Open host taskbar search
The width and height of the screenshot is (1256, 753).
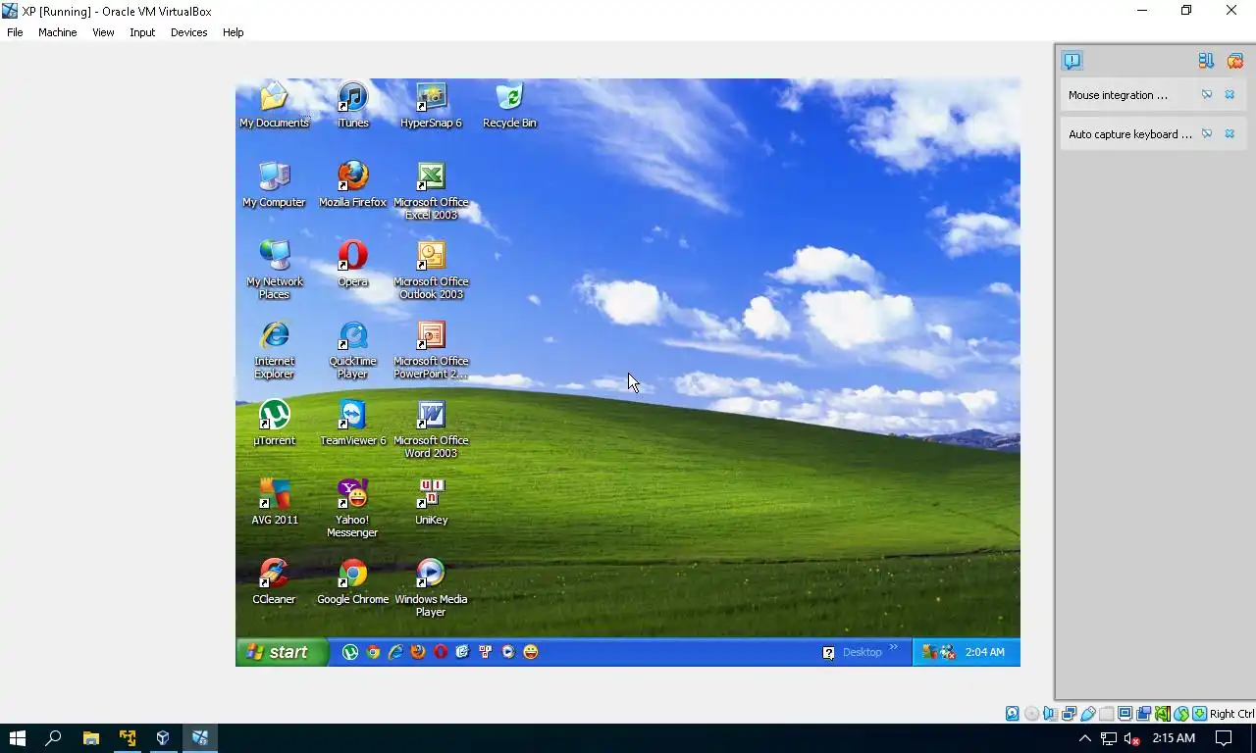click(53, 738)
